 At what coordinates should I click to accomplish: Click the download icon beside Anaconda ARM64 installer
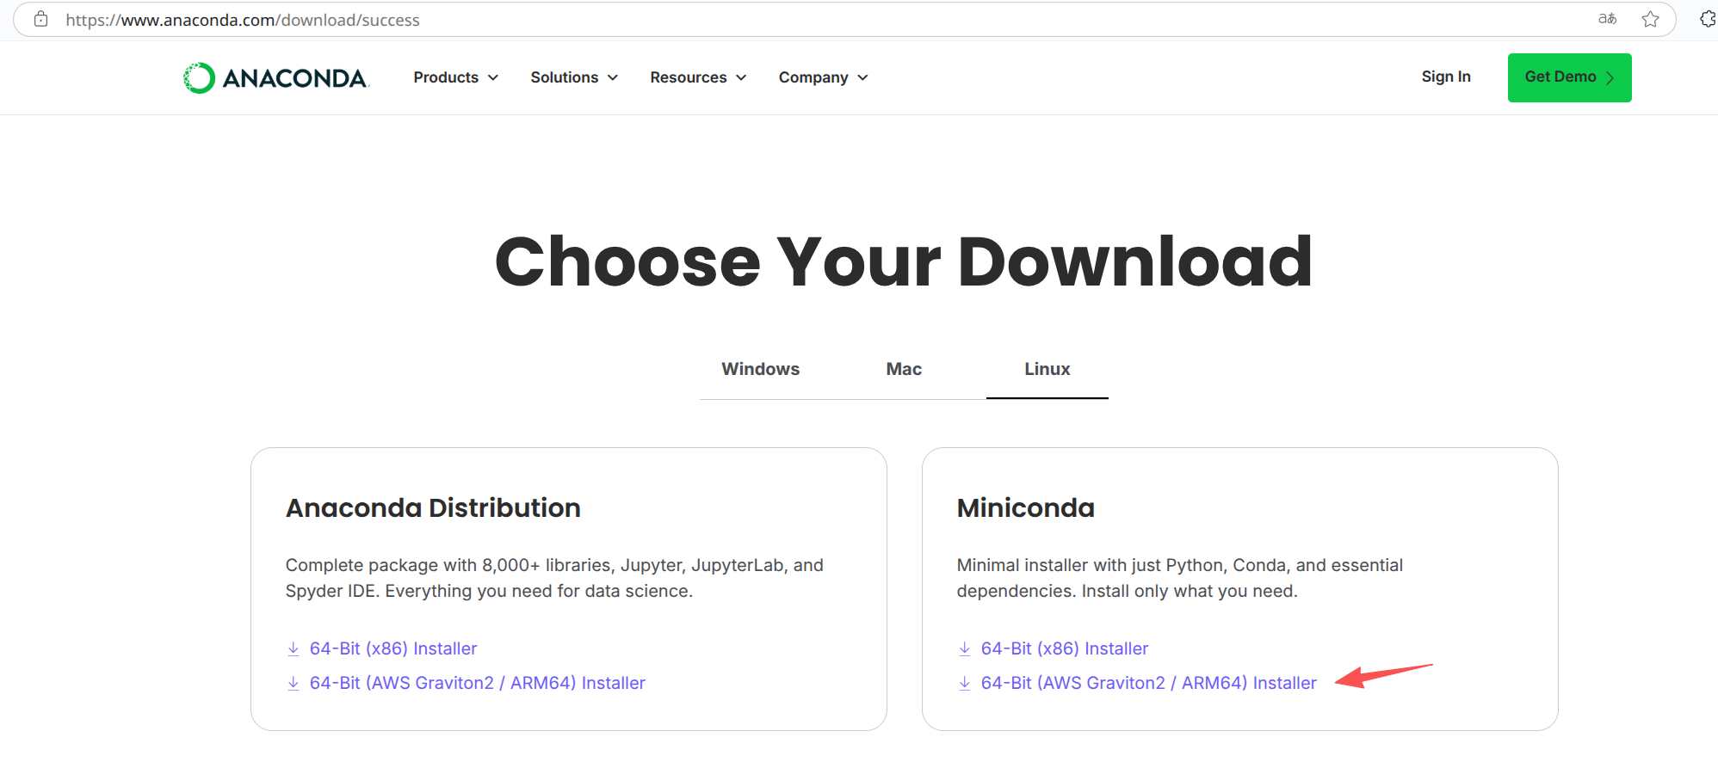tap(294, 683)
